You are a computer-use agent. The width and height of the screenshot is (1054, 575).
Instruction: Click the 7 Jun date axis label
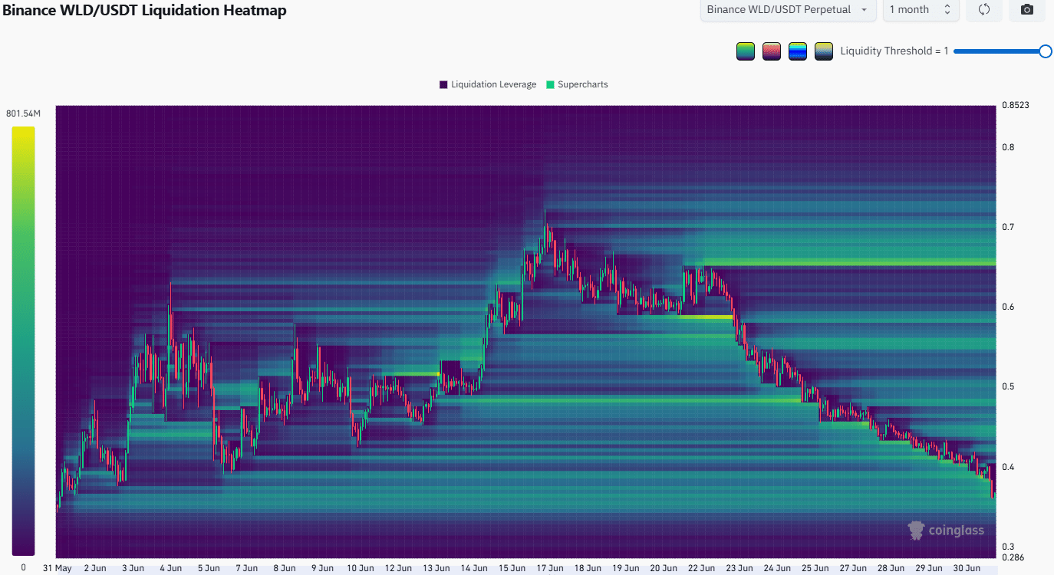click(246, 568)
